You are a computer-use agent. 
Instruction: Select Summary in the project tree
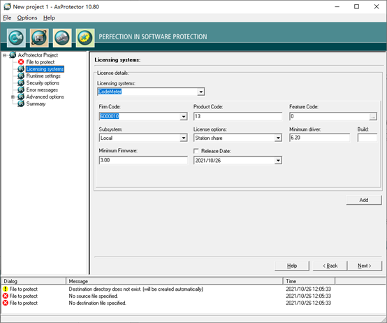36,103
